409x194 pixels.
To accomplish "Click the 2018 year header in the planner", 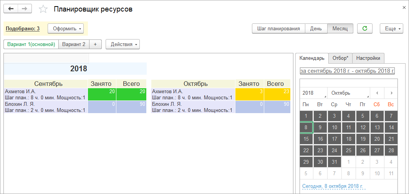I will pos(75,69).
